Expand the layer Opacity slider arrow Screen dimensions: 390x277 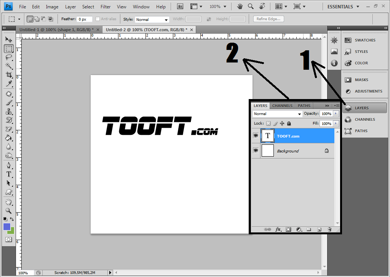click(x=336, y=114)
